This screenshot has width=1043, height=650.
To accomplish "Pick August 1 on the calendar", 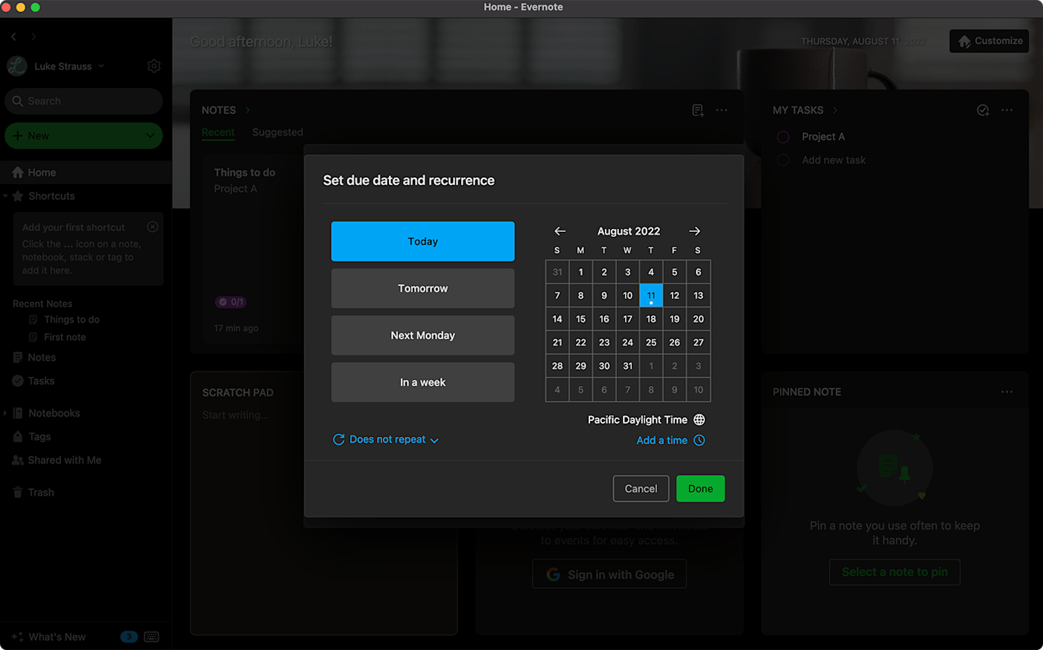I will [x=581, y=272].
